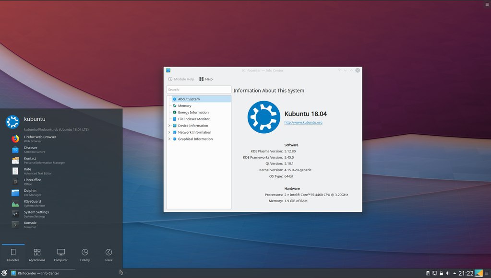Open the panel settings hamburger at taskbar end
This screenshot has height=278, width=491.
[487, 273]
